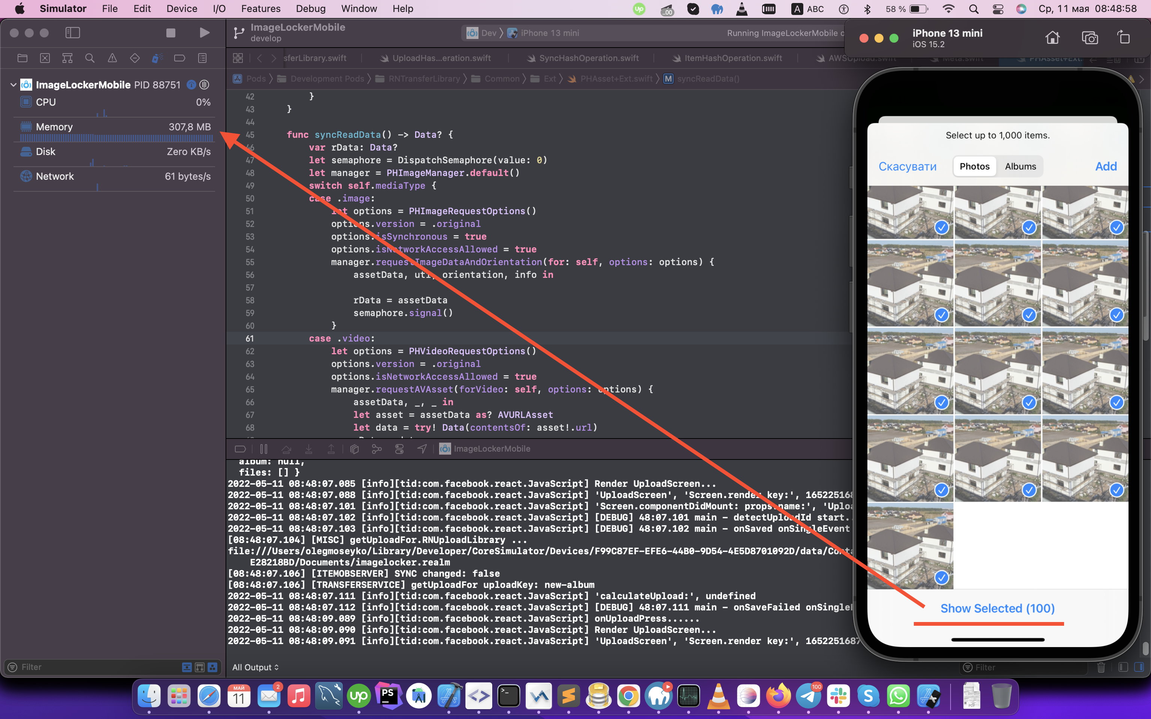This screenshot has height=719, width=1151.
Task: Open the Report navigator icon
Action: [x=202, y=58]
